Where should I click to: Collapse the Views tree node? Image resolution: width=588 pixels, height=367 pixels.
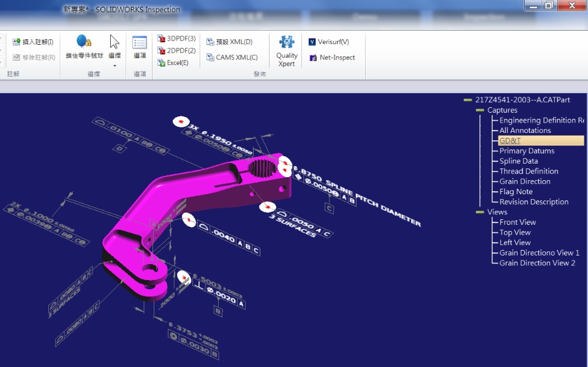480,212
